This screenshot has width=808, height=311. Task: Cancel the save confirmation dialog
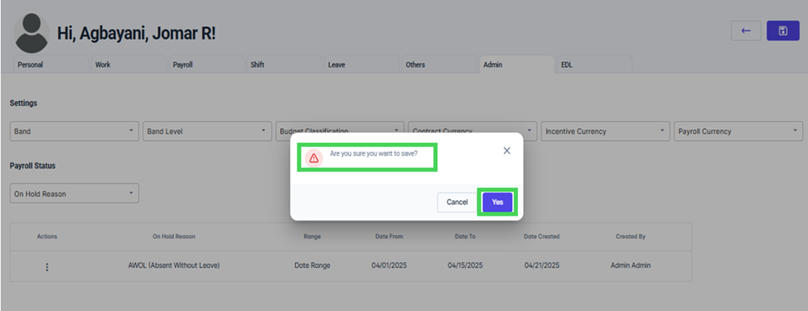point(457,202)
